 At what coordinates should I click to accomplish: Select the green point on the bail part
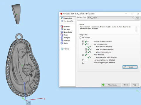click(x=17, y=14)
